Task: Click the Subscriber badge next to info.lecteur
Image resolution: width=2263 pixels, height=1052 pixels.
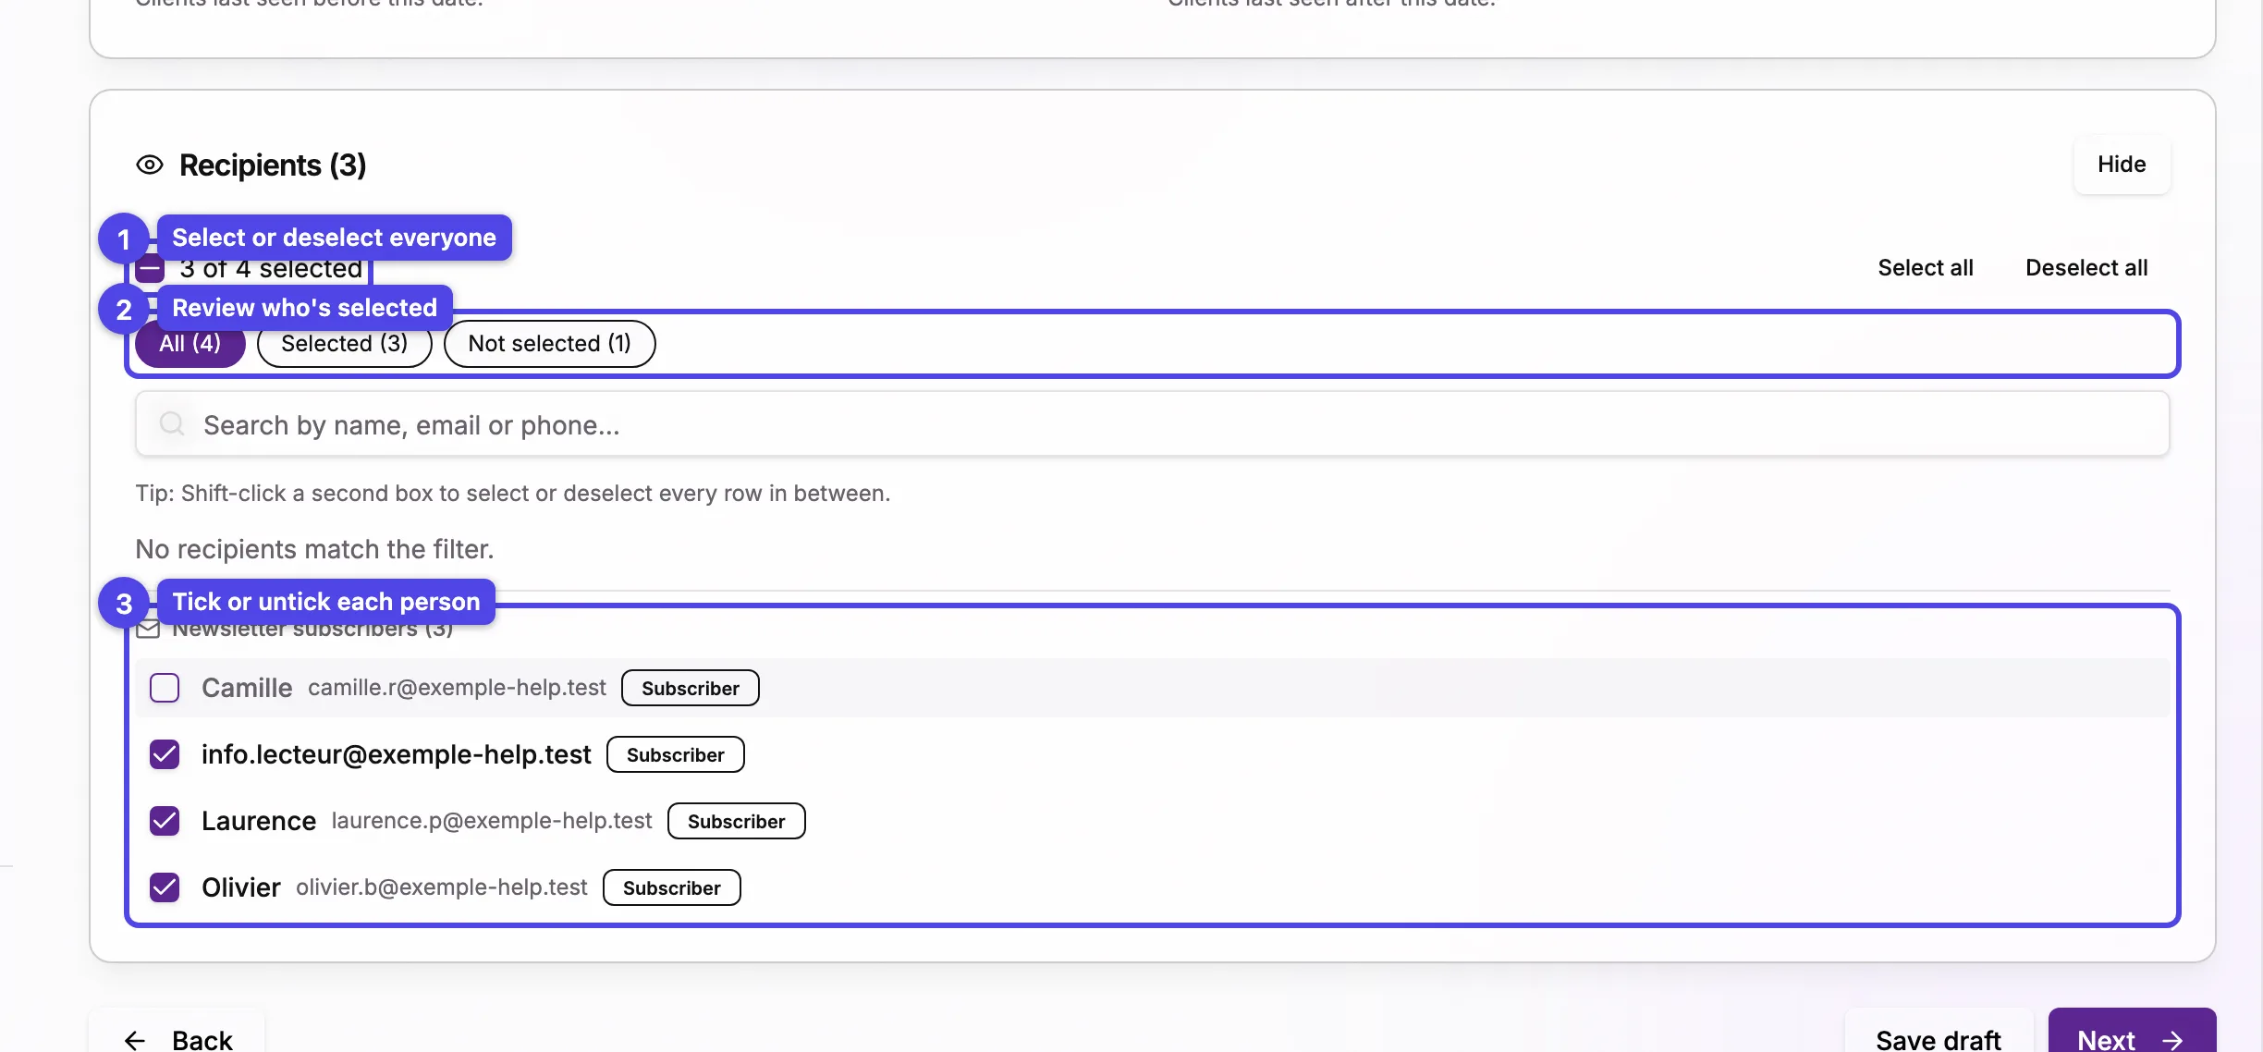Action: coord(676,754)
